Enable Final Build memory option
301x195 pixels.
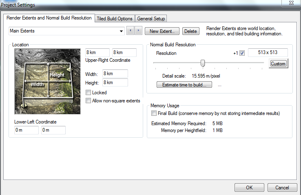[x=154, y=113]
